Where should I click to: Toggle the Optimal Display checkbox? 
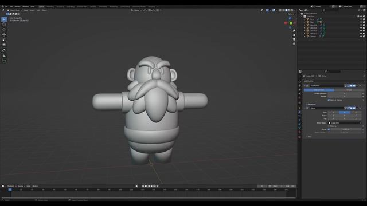329,100
